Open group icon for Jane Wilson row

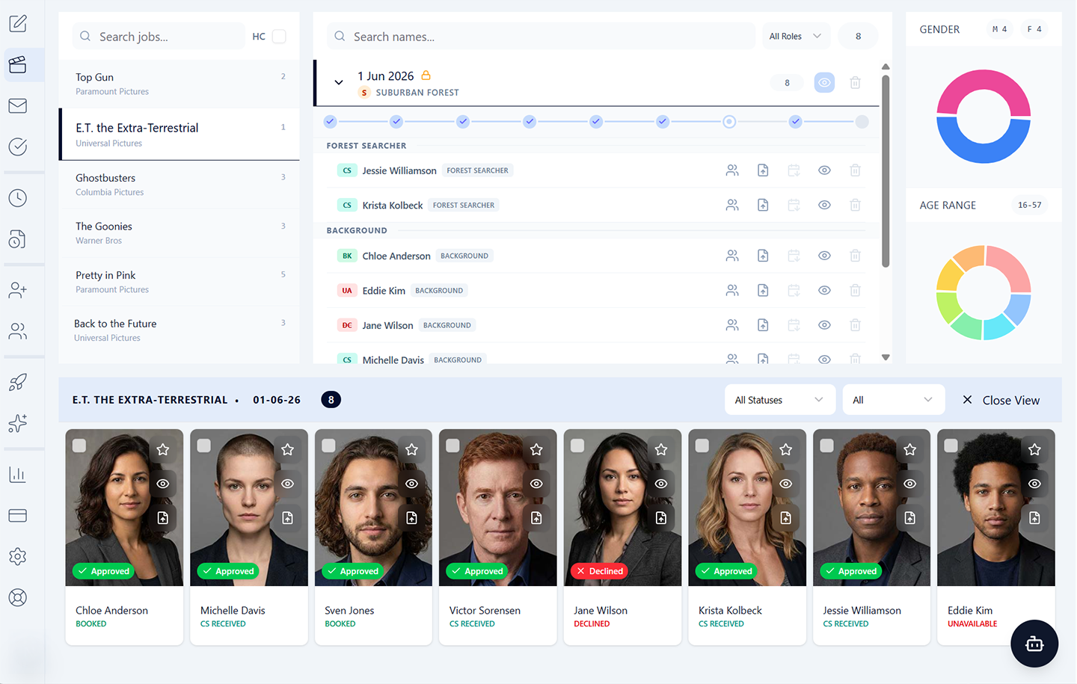(x=732, y=325)
